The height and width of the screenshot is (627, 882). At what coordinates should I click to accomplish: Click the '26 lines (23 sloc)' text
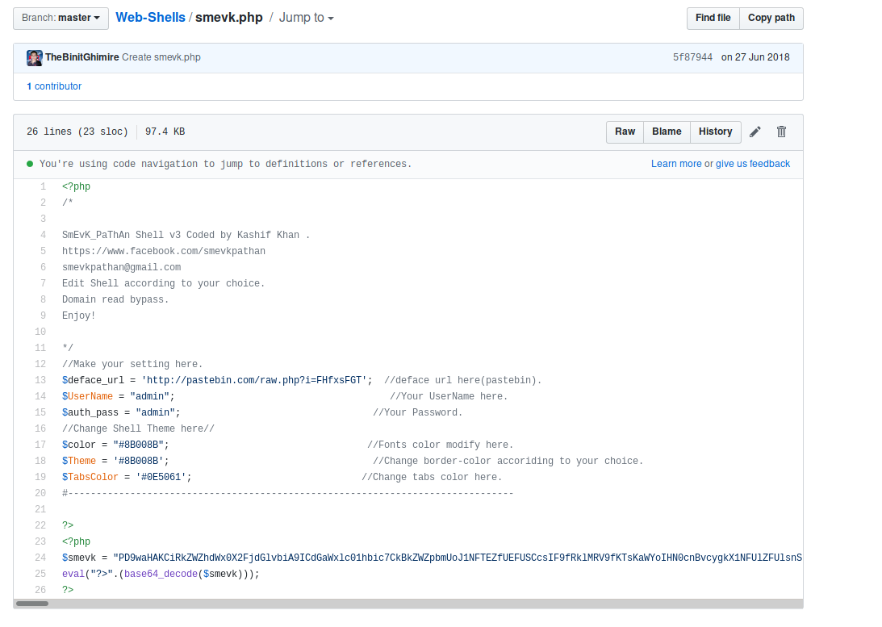(x=77, y=132)
